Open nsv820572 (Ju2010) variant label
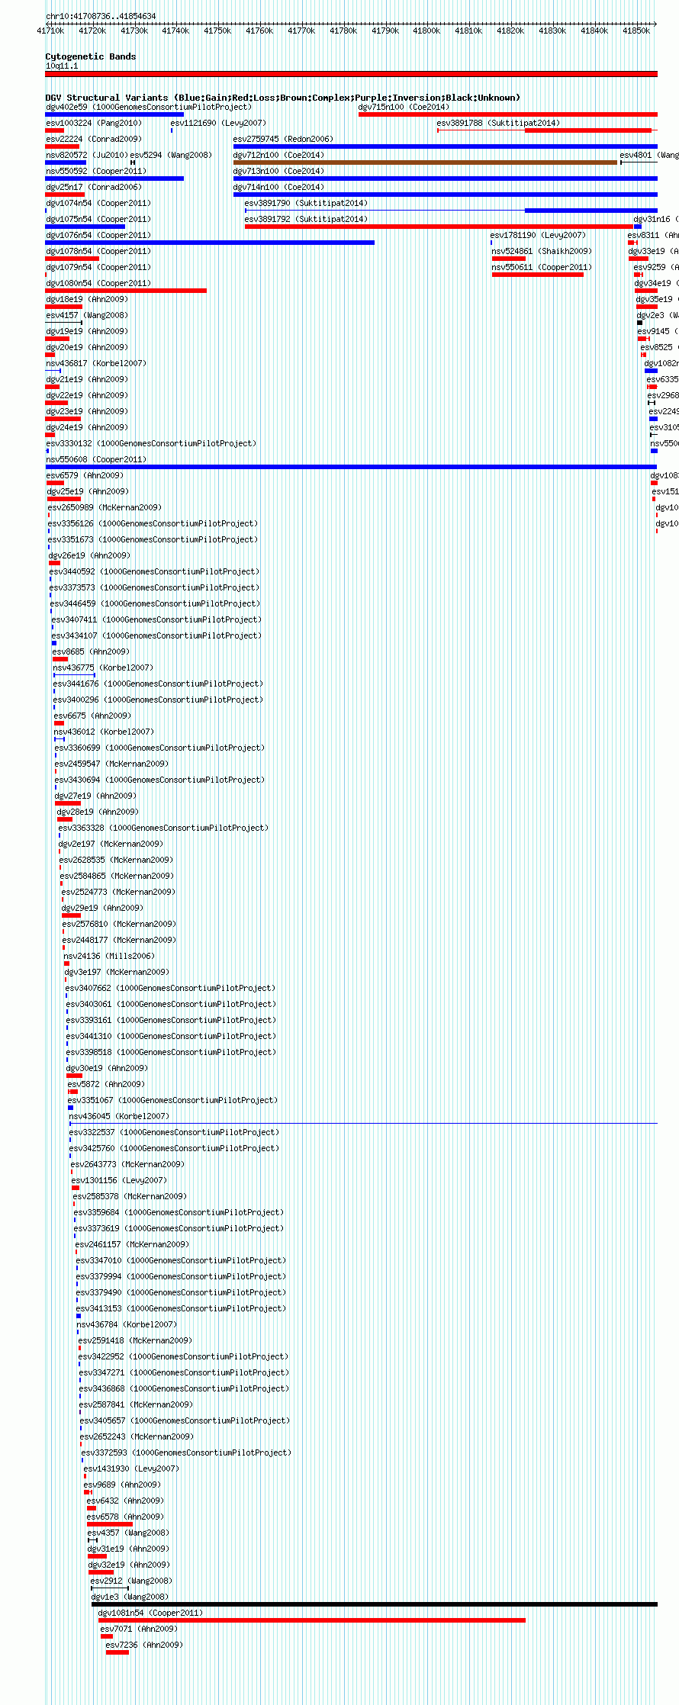Image resolution: width=679 pixels, height=1705 pixels. 87,155
